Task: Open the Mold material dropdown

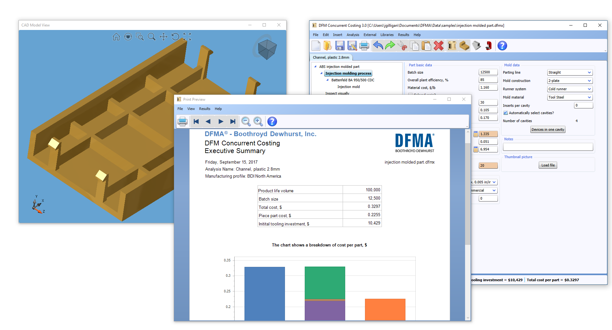Action: pyautogui.click(x=589, y=97)
